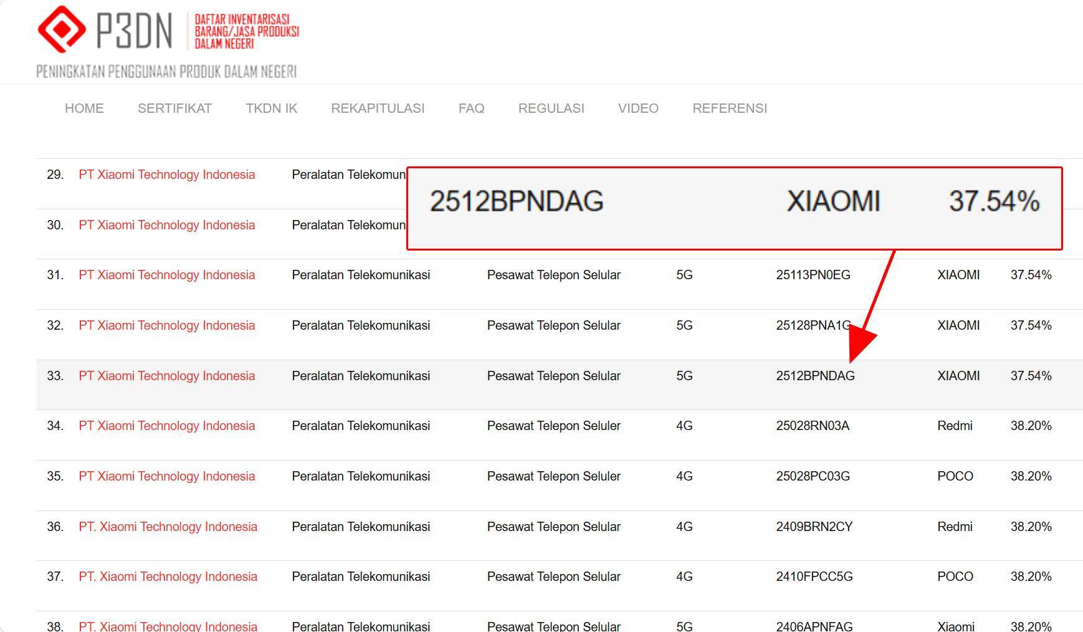
Task: Click the 4G cell in row 37
Action: [684, 577]
